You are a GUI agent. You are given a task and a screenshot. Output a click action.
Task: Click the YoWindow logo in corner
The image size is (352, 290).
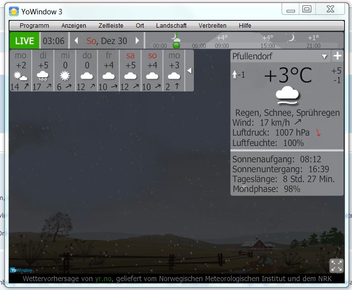21,270
